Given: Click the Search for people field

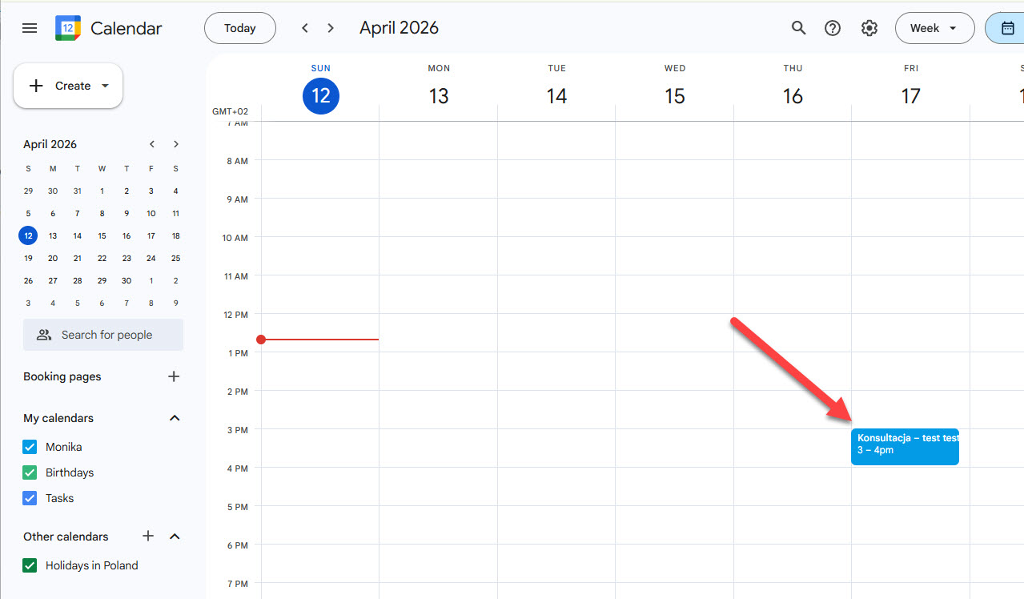Looking at the screenshot, I should point(103,335).
